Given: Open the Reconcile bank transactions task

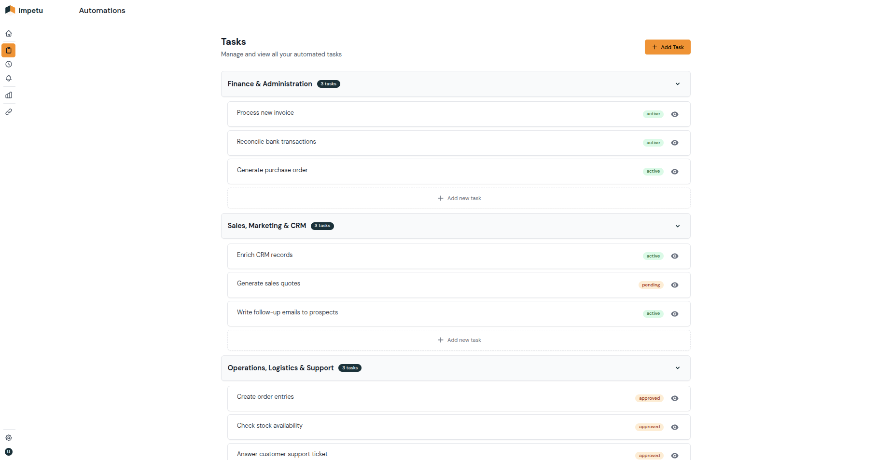Looking at the screenshot, I should click(x=277, y=142).
